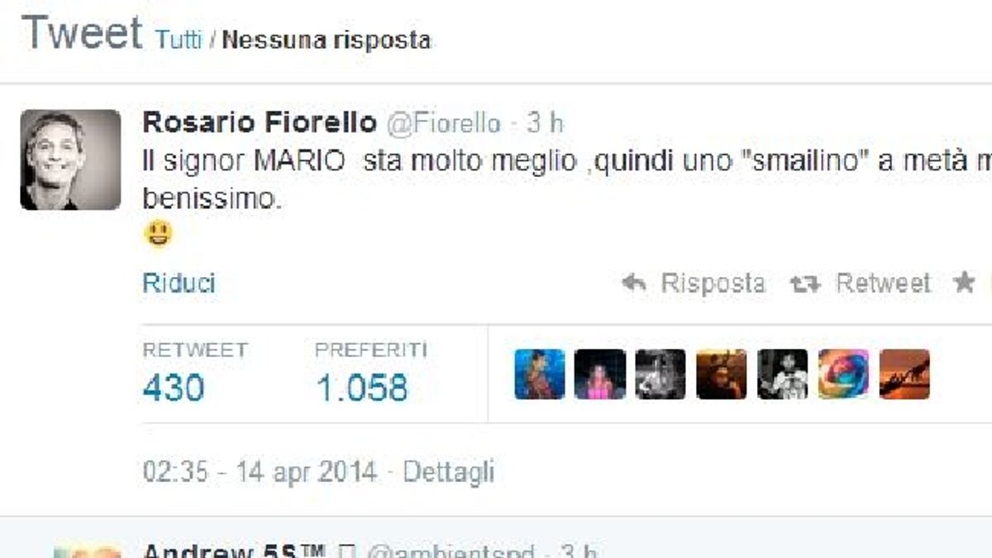Image resolution: width=992 pixels, height=558 pixels.
Task: Select the Nessuna risposta filter
Action: point(327,40)
